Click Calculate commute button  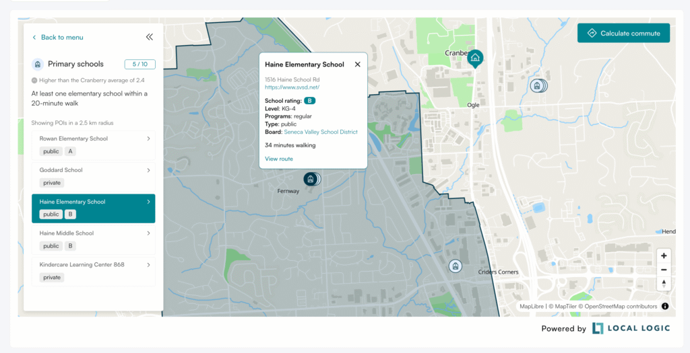[623, 33]
